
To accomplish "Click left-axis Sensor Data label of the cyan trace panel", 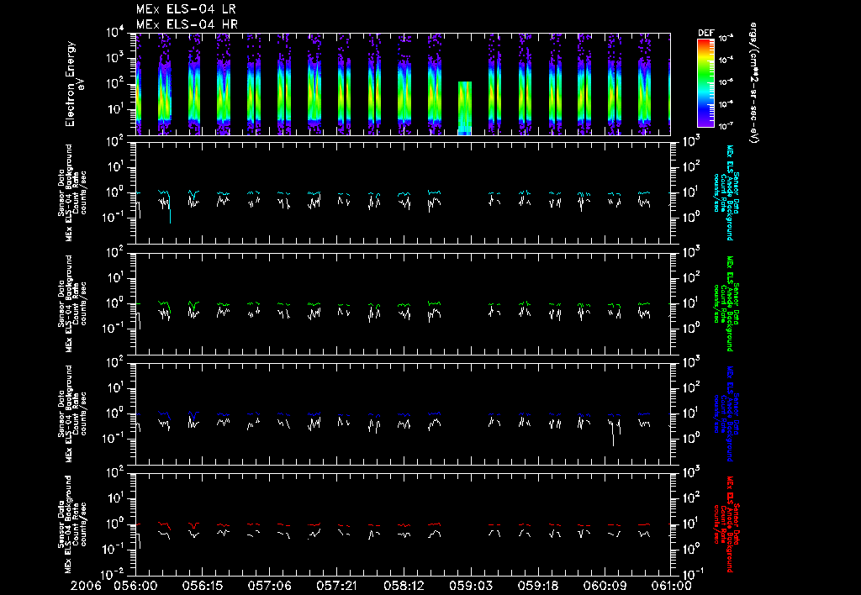I will pyautogui.click(x=72, y=192).
